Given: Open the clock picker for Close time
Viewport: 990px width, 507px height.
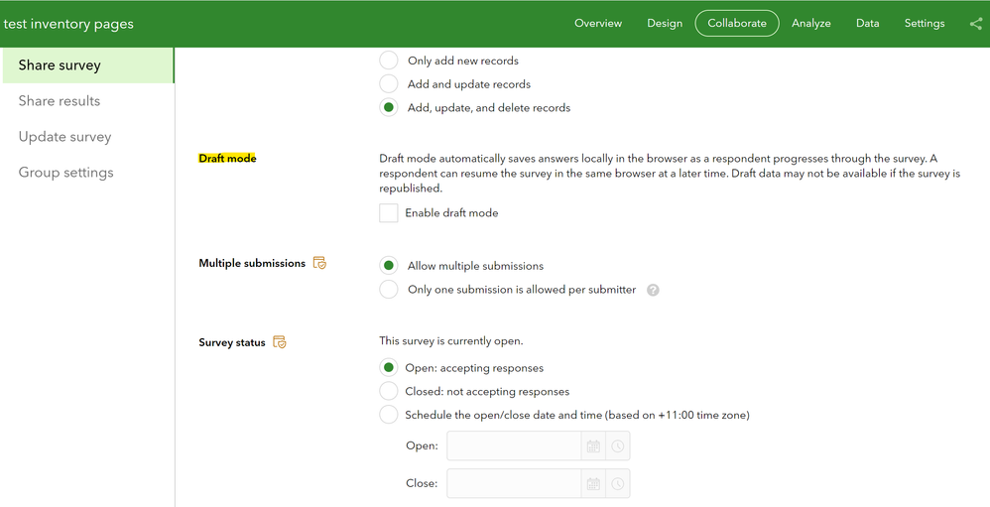Looking at the screenshot, I should (617, 484).
